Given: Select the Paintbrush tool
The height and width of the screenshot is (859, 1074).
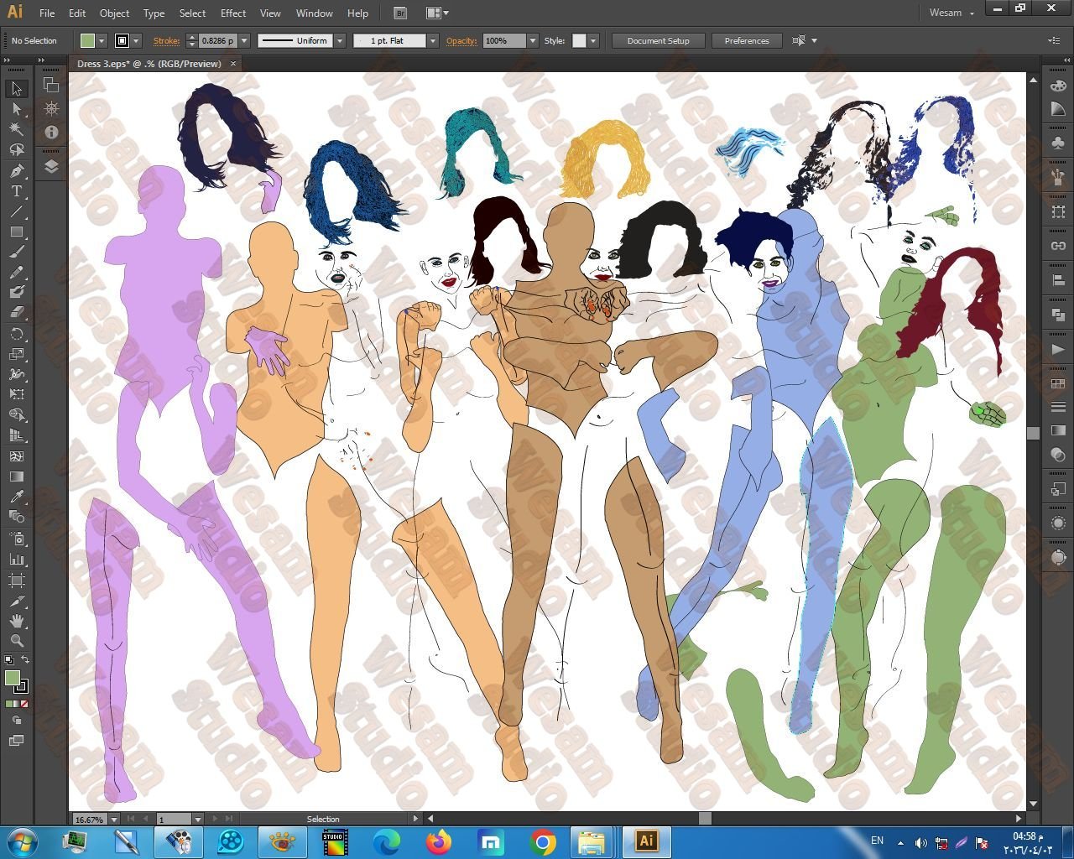Looking at the screenshot, I should [17, 252].
